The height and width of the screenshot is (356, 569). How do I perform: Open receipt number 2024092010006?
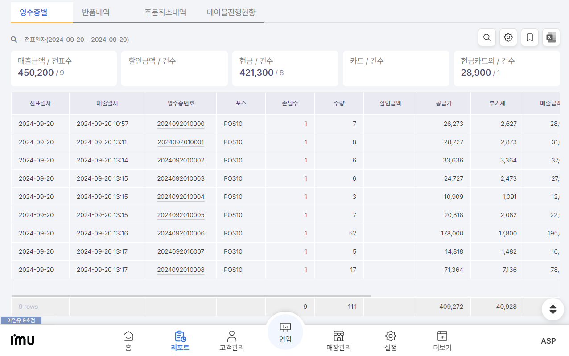coord(181,233)
